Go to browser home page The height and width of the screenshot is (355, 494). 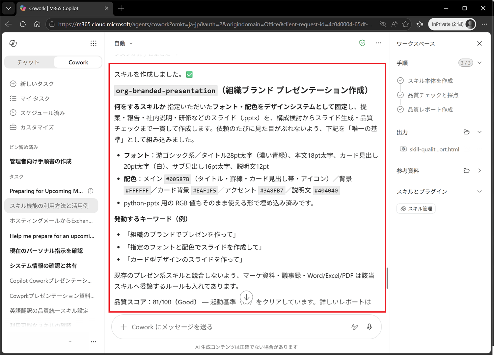[37, 24]
